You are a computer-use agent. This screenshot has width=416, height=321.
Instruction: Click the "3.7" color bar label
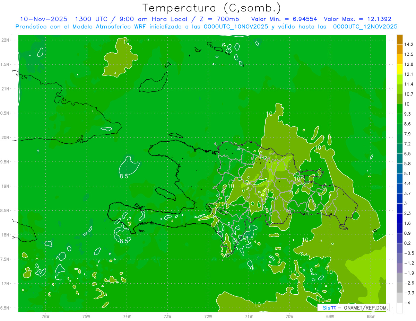[408, 193]
